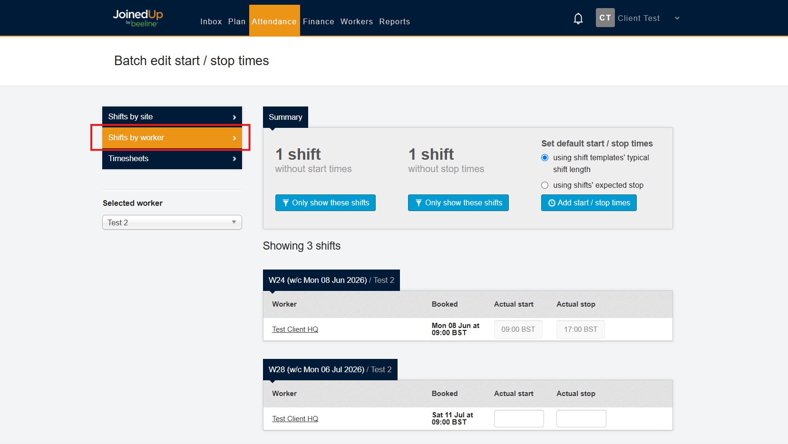This screenshot has height=444, width=788.
Task: Expand the Client Test account dropdown arrow
Action: (677, 19)
